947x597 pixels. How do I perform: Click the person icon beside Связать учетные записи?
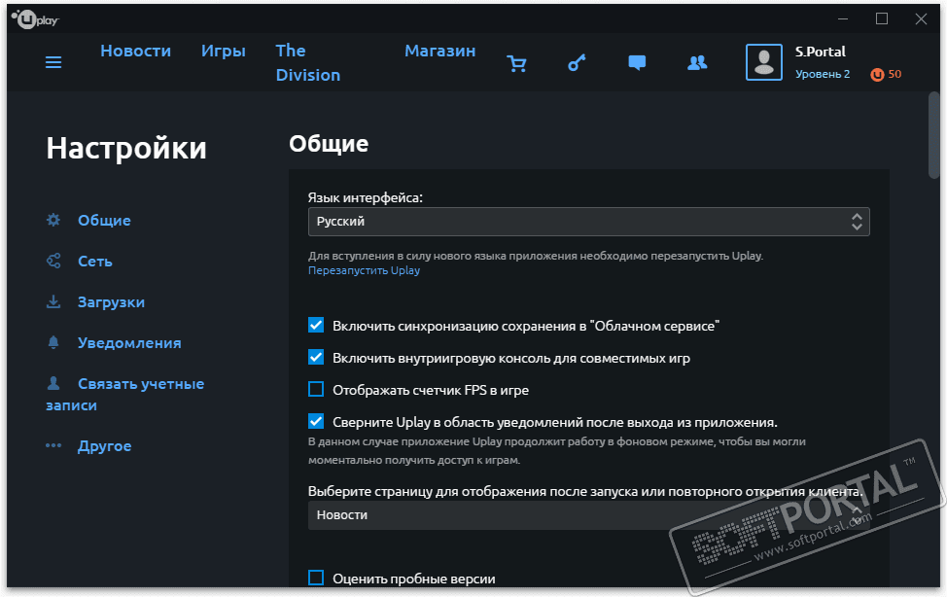coord(53,383)
